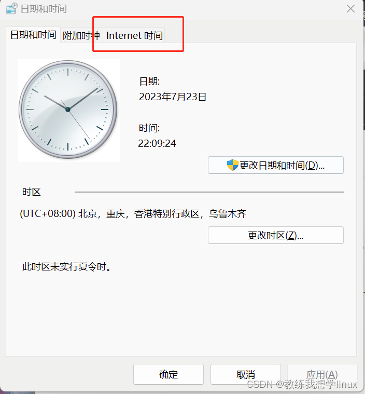Screen dimensions: 365x394
Task: Click the 22:09:24 time value
Action: click(x=157, y=143)
